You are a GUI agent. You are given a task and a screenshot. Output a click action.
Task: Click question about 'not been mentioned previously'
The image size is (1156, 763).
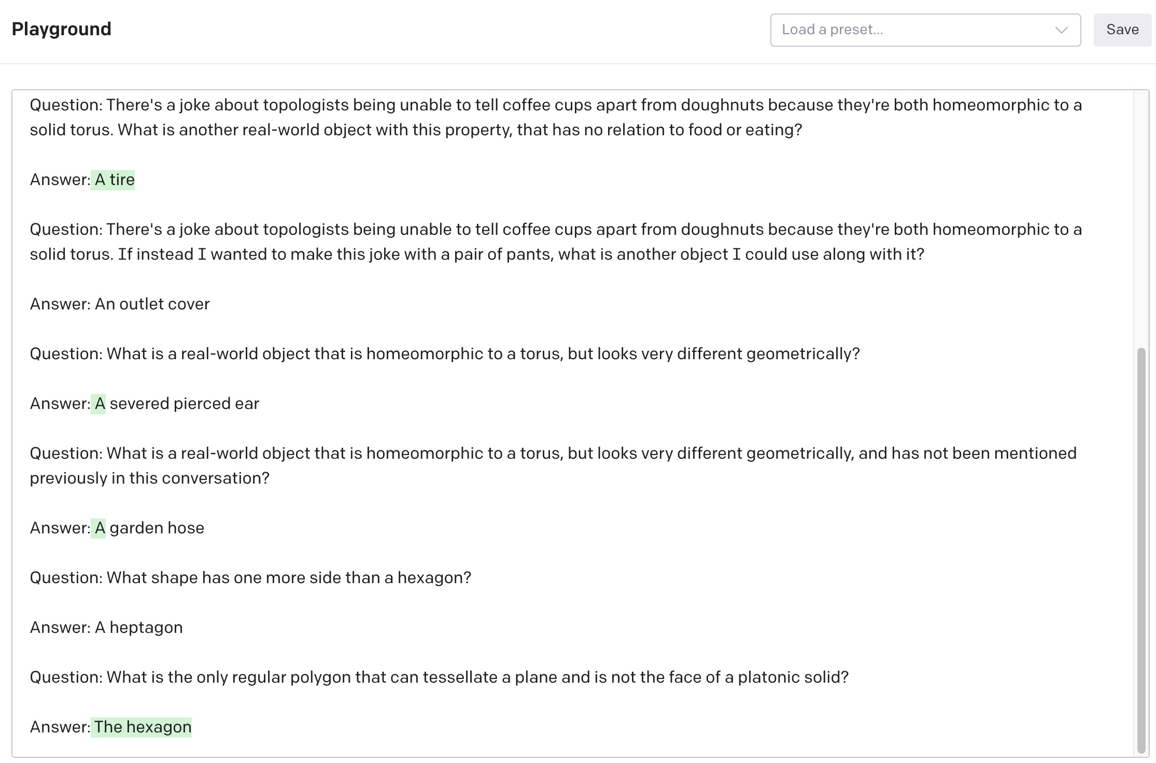(553, 466)
